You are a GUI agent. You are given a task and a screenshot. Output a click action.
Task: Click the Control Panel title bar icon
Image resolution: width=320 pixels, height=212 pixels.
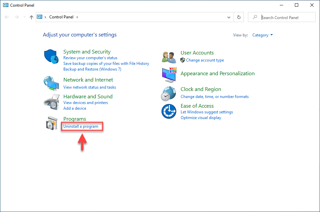(x=6, y=5)
